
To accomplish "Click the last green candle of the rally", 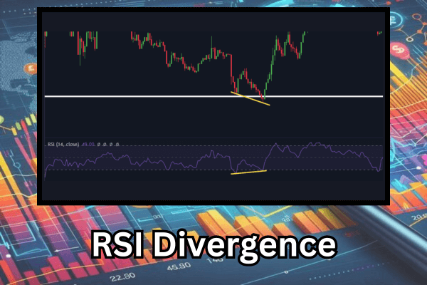I will click(x=303, y=33).
